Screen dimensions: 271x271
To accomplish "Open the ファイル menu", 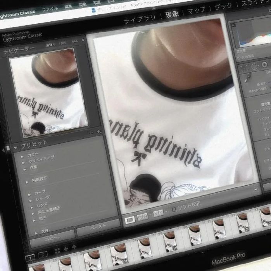I will (x=50, y=9).
